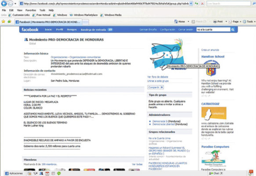Click the Refresh page icon
Viewport: 256px width, 176px height.
(197, 4)
